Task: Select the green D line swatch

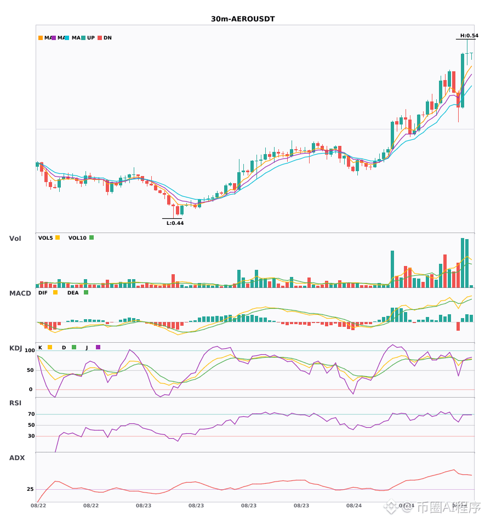Action: coord(74,347)
